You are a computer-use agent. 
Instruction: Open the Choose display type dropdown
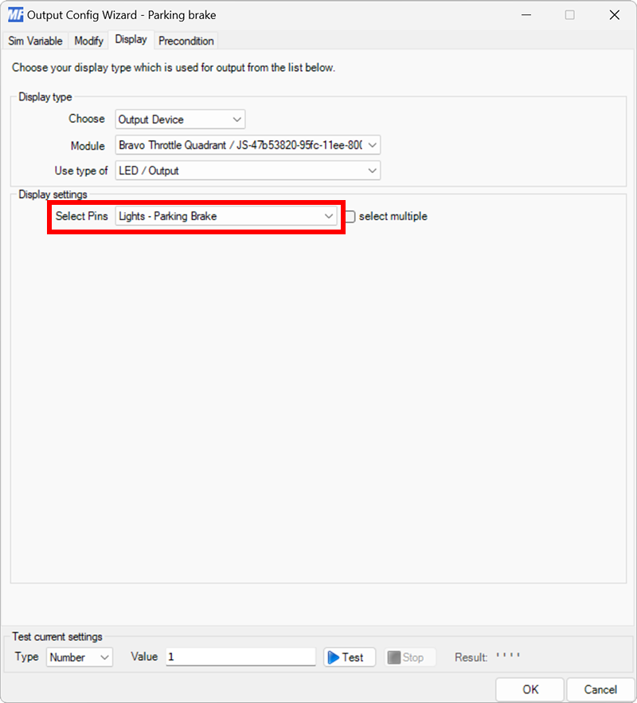pos(237,118)
